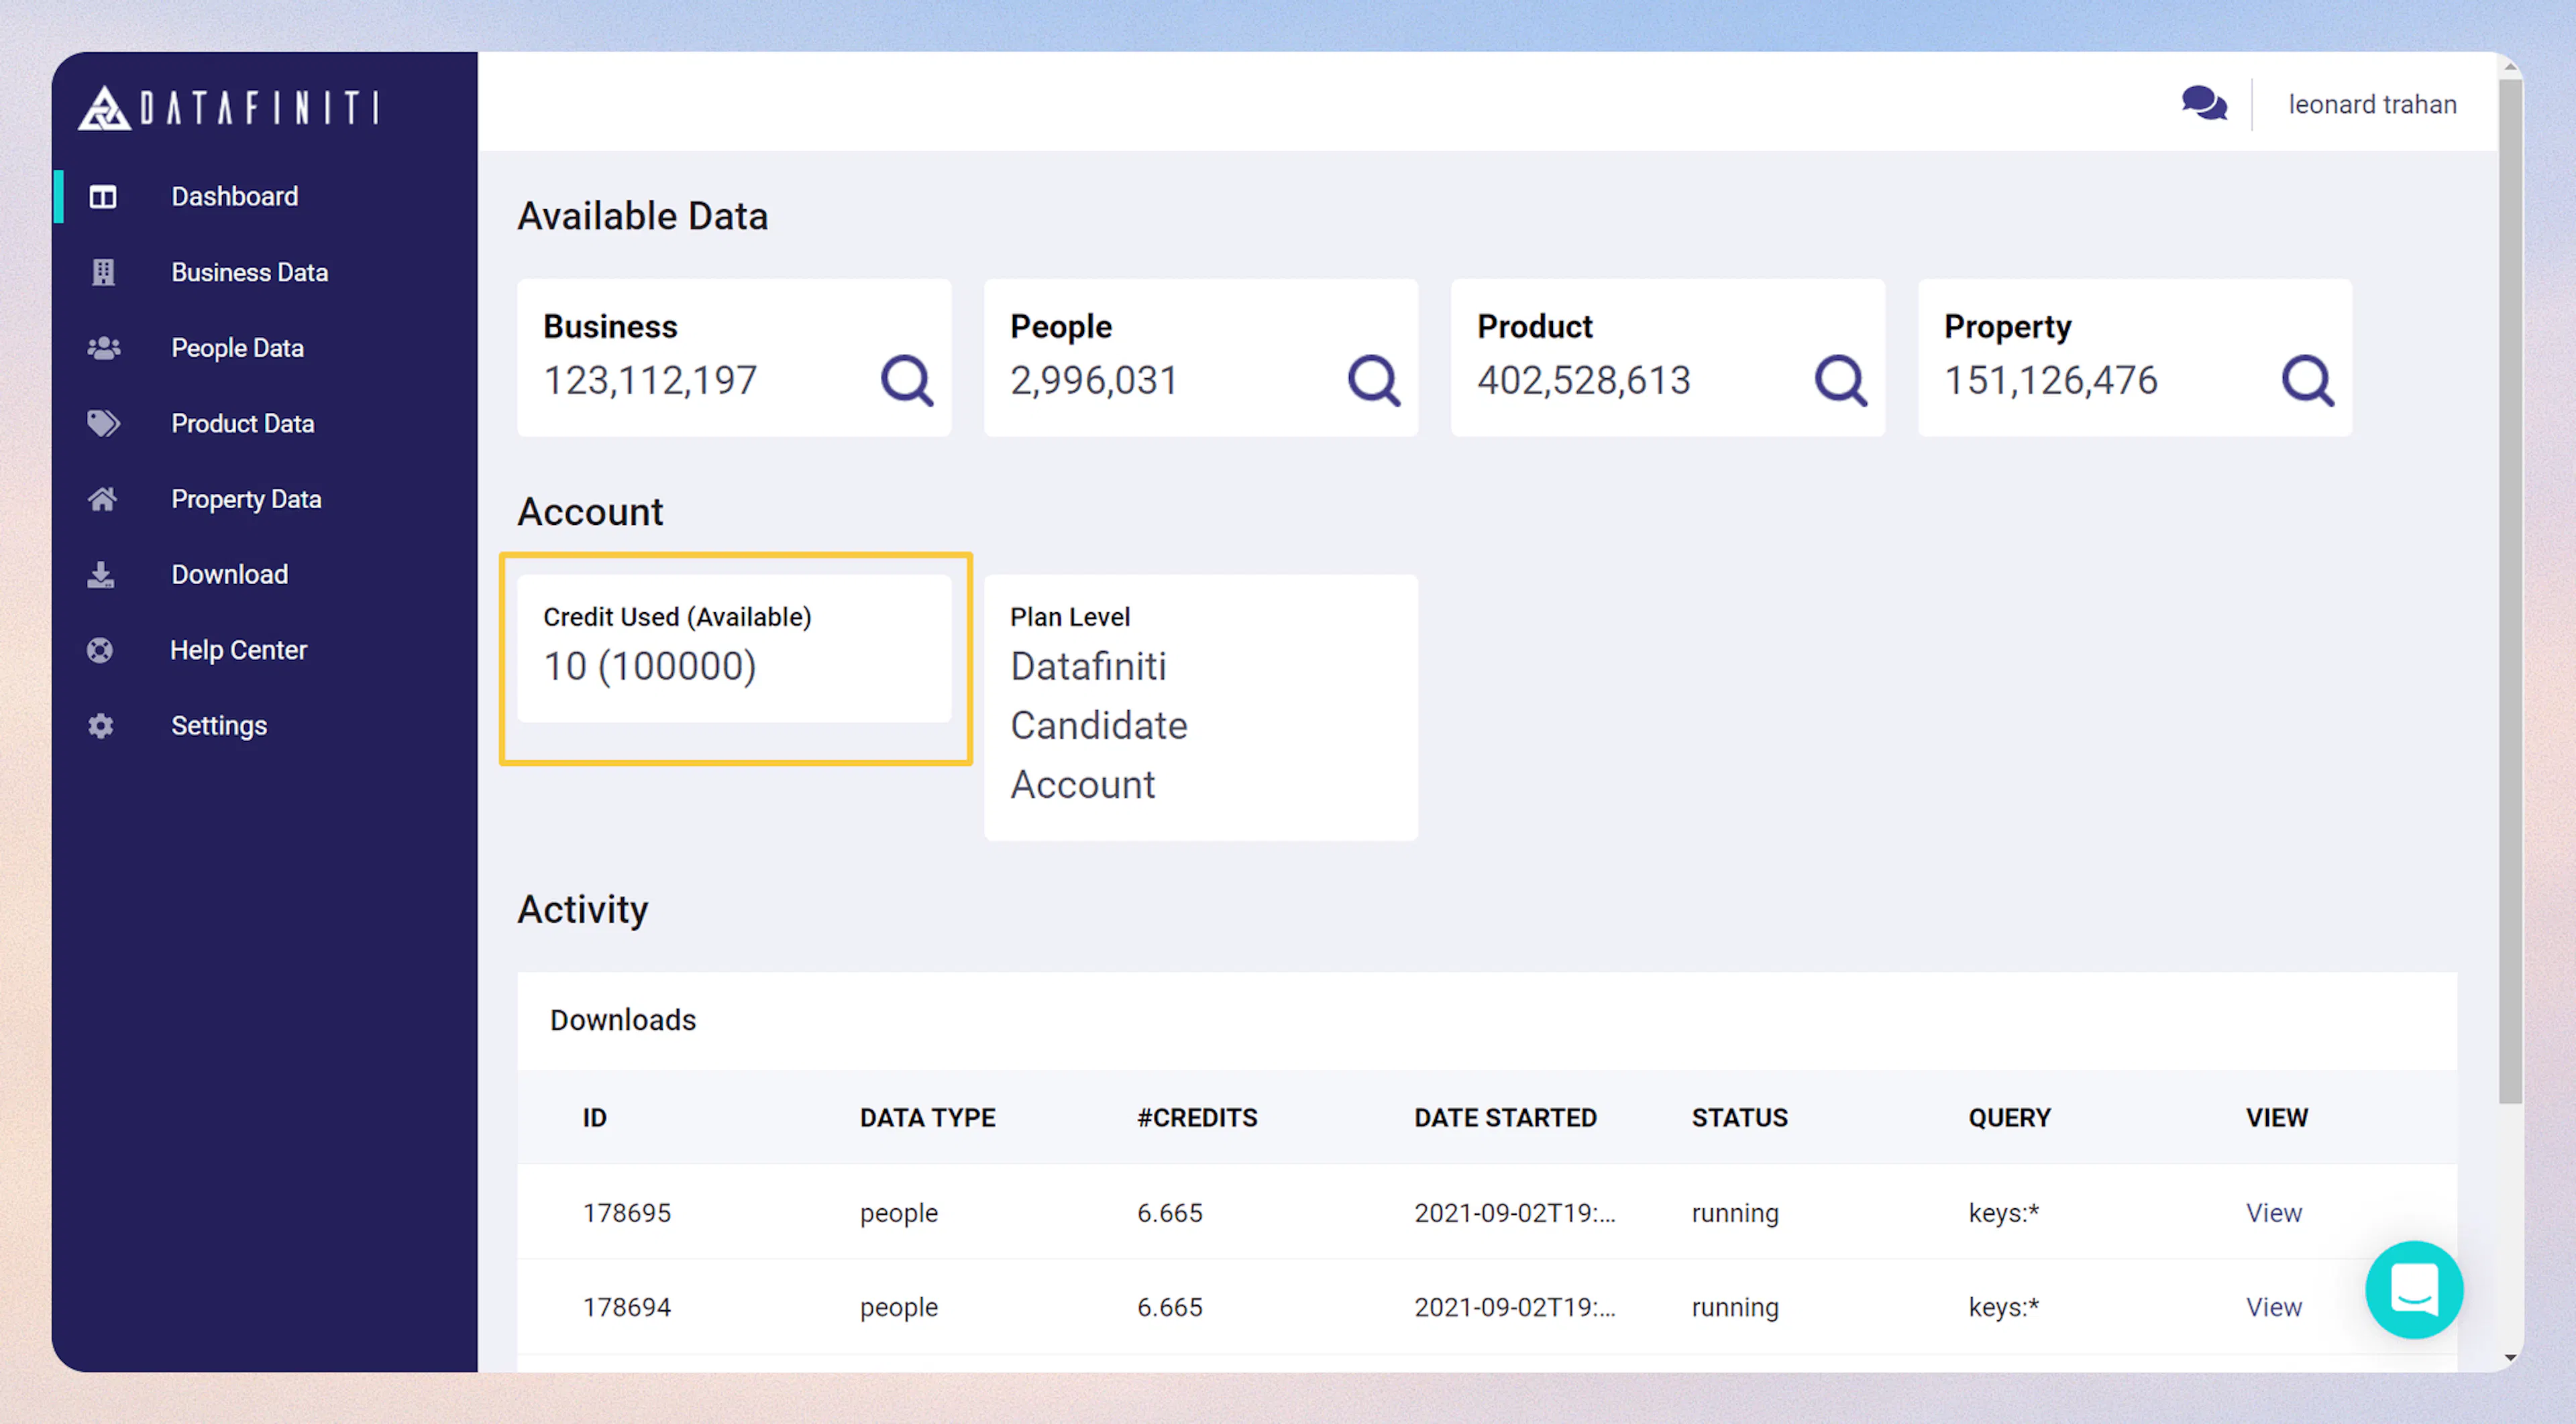Open Help Center using its circle icon
Image resolution: width=2576 pixels, height=1424 pixels.
(x=99, y=650)
